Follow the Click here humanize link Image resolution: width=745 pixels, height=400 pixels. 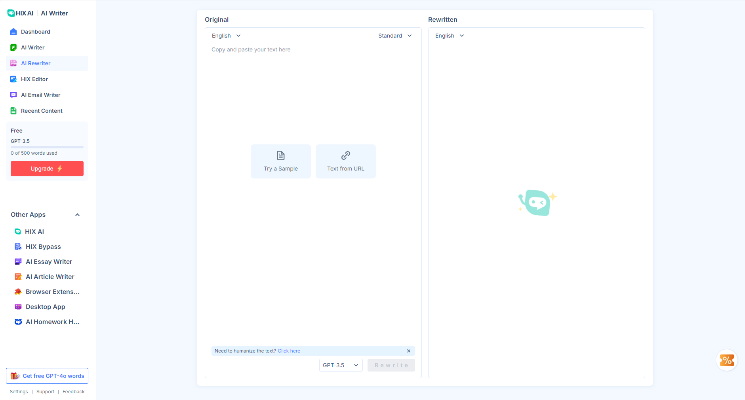(289, 351)
